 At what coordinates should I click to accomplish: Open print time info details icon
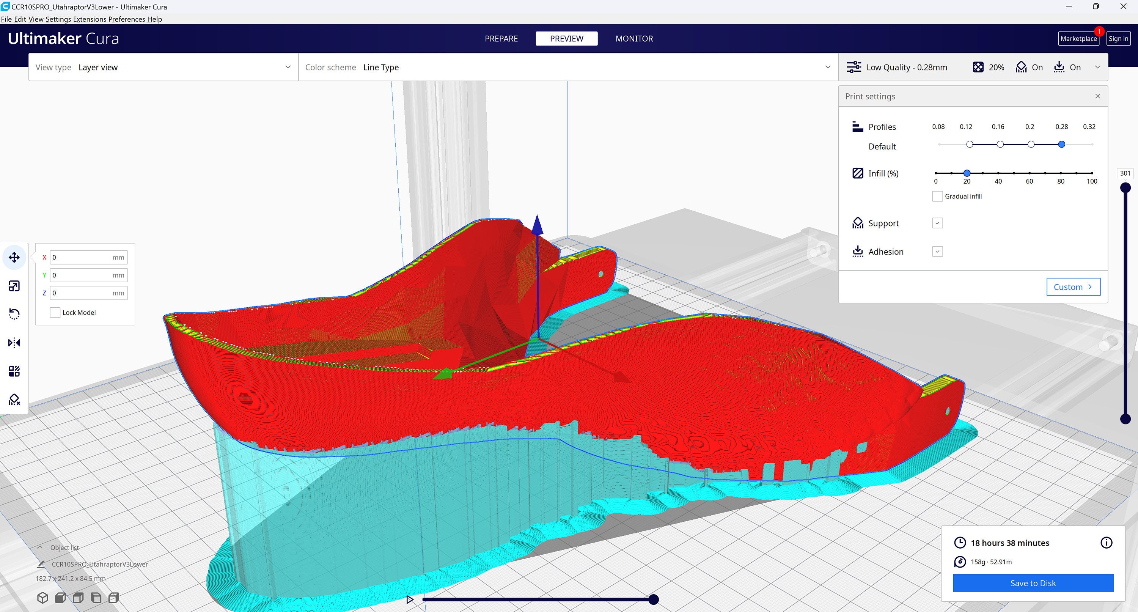pos(1106,543)
